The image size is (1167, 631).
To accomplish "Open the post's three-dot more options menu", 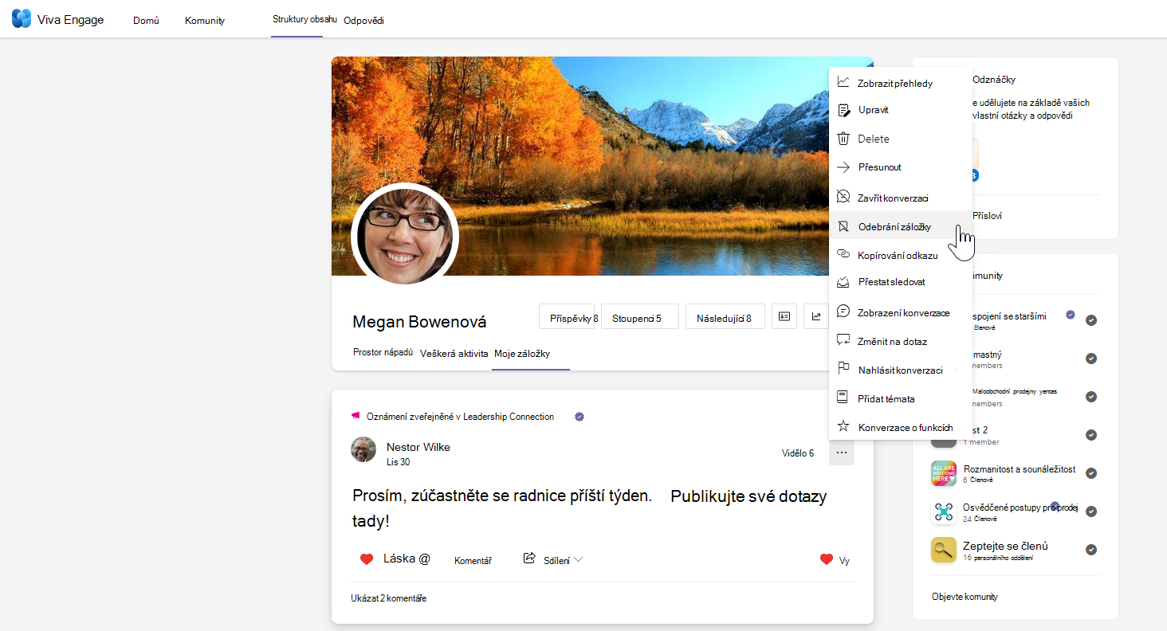I will coord(842,453).
